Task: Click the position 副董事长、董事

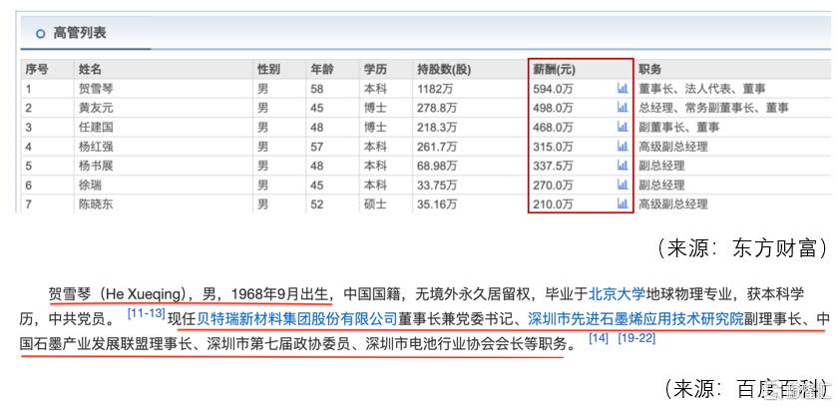Action: [x=678, y=127]
